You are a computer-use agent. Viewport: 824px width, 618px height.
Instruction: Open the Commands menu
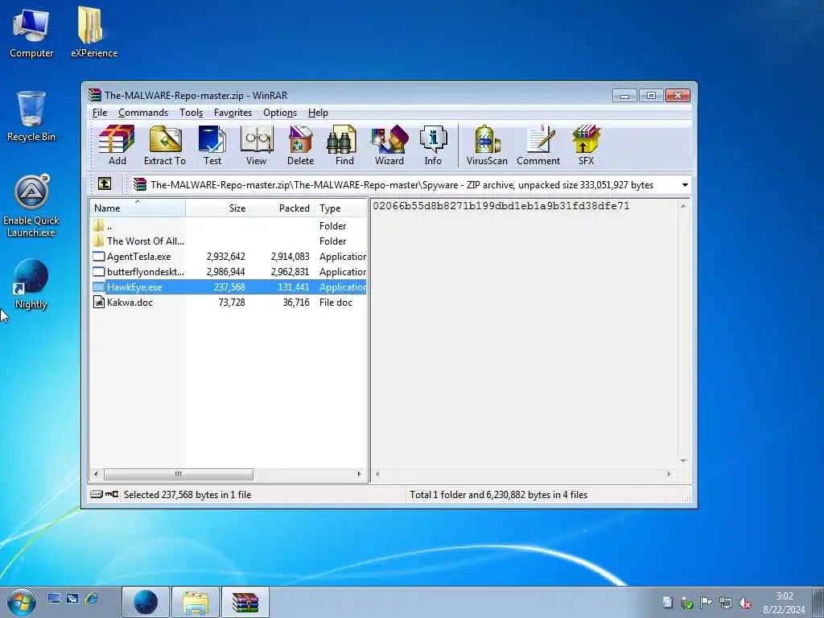pos(143,113)
